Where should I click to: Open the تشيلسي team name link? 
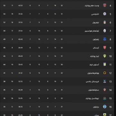click(x=95, y=14)
